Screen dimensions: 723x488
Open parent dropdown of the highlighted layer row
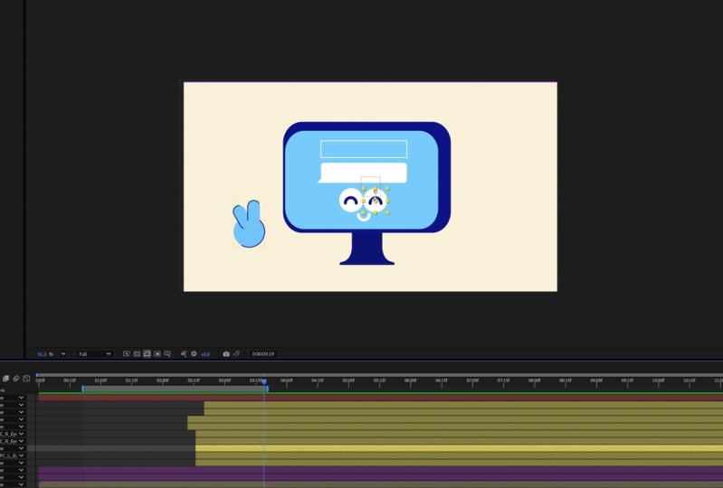[21, 448]
